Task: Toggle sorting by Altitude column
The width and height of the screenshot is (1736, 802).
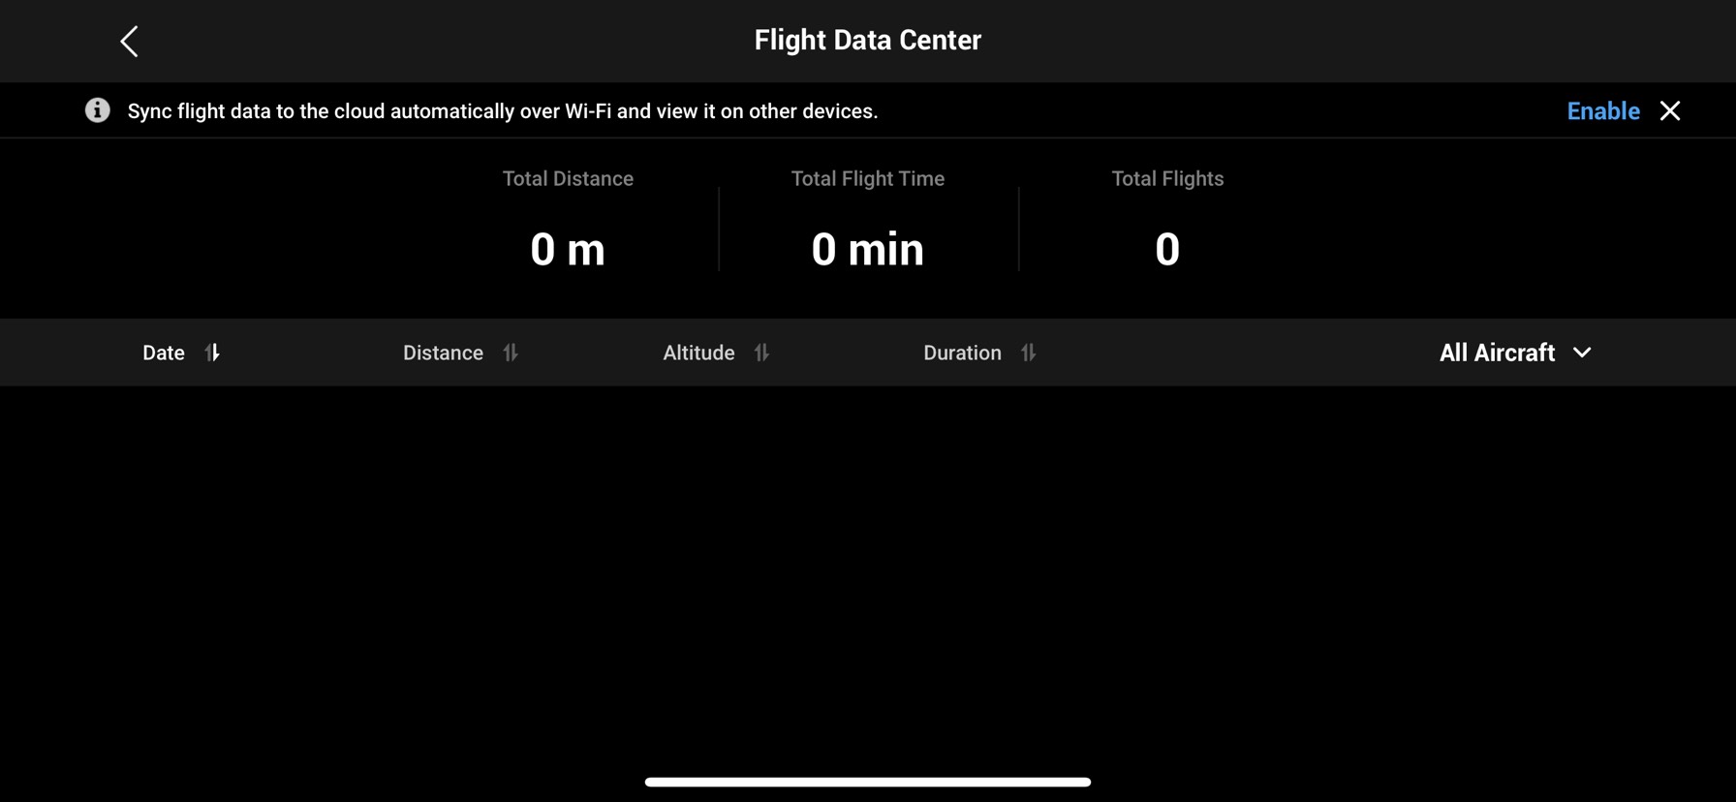Action: pyautogui.click(x=697, y=353)
